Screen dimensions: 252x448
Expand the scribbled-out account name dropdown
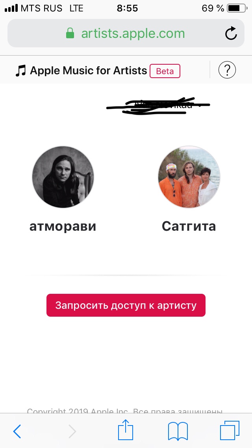[158, 106]
